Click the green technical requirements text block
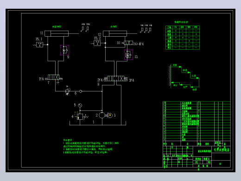The image size is (241, 181). tap(91, 146)
